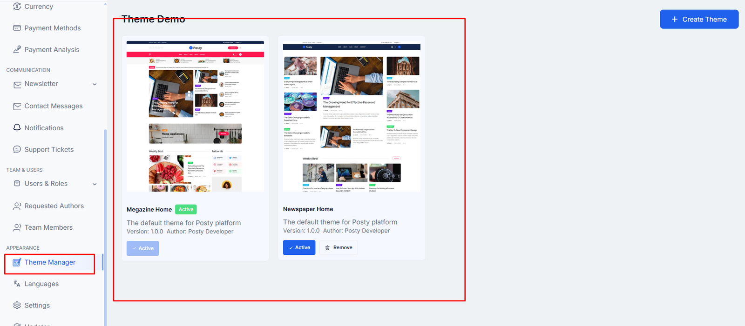Viewport: 745px width, 326px height.
Task: Click the plus icon on Create Theme
Action: pyautogui.click(x=675, y=19)
